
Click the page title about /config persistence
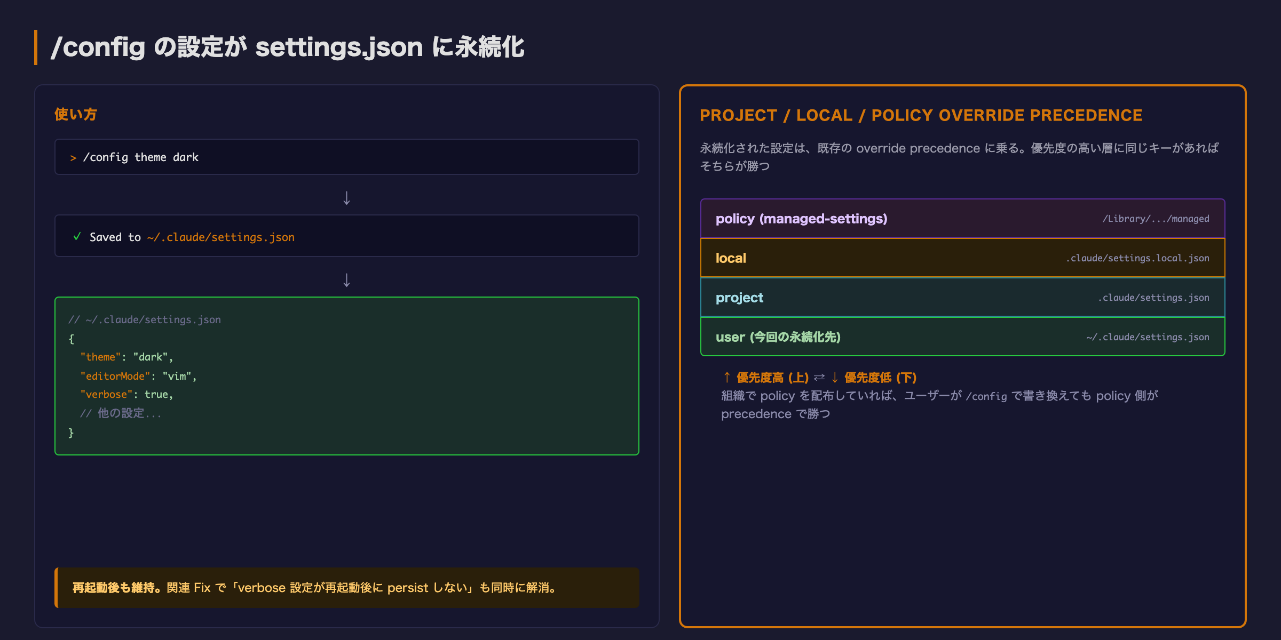point(287,47)
